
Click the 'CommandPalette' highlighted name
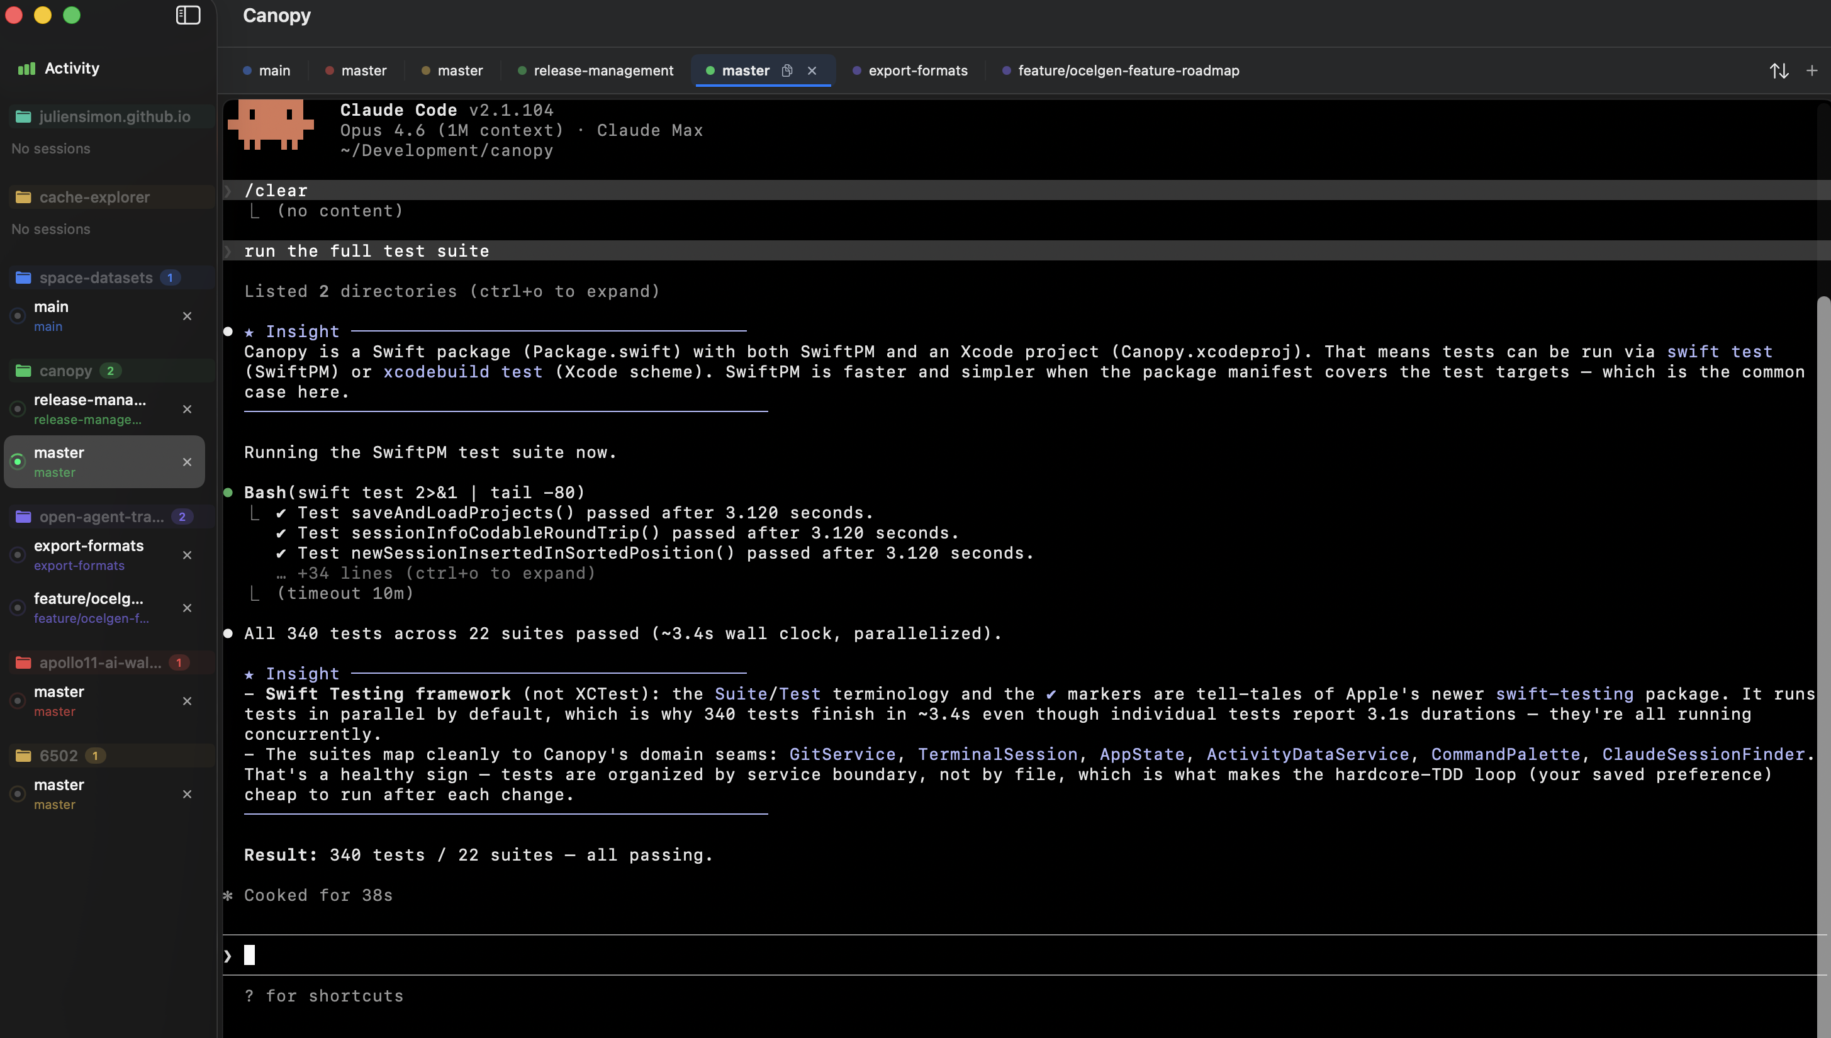click(1506, 754)
